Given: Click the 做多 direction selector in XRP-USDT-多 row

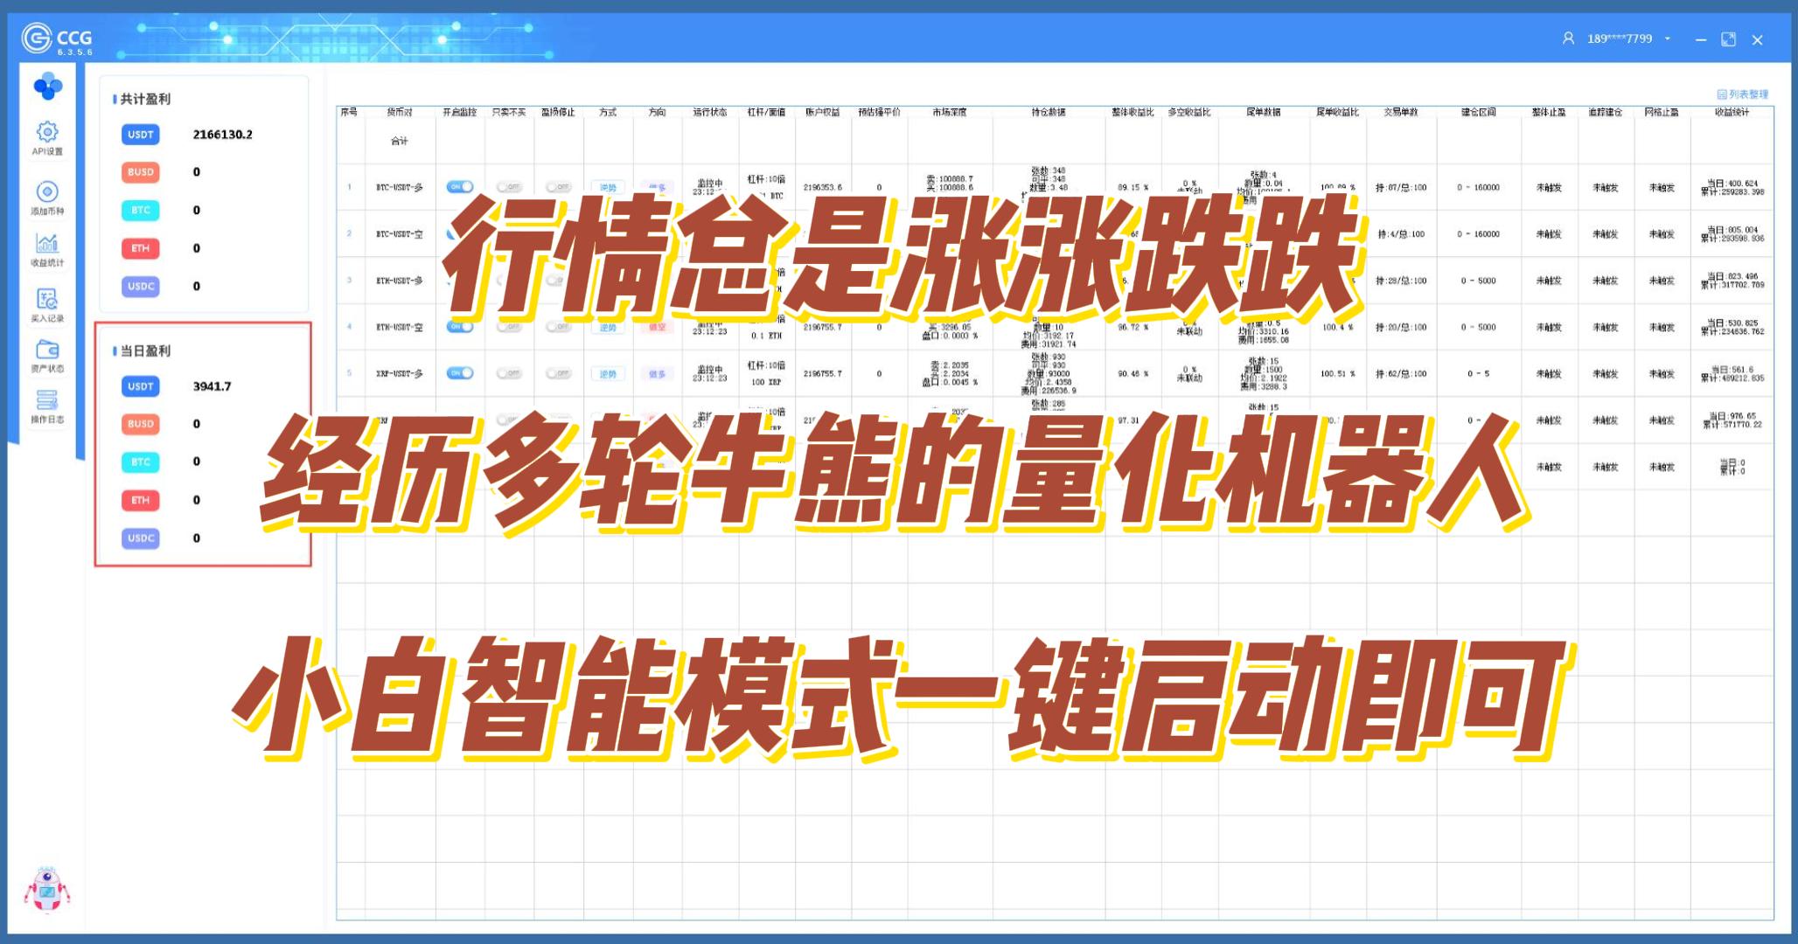Looking at the screenshot, I should coord(657,374).
